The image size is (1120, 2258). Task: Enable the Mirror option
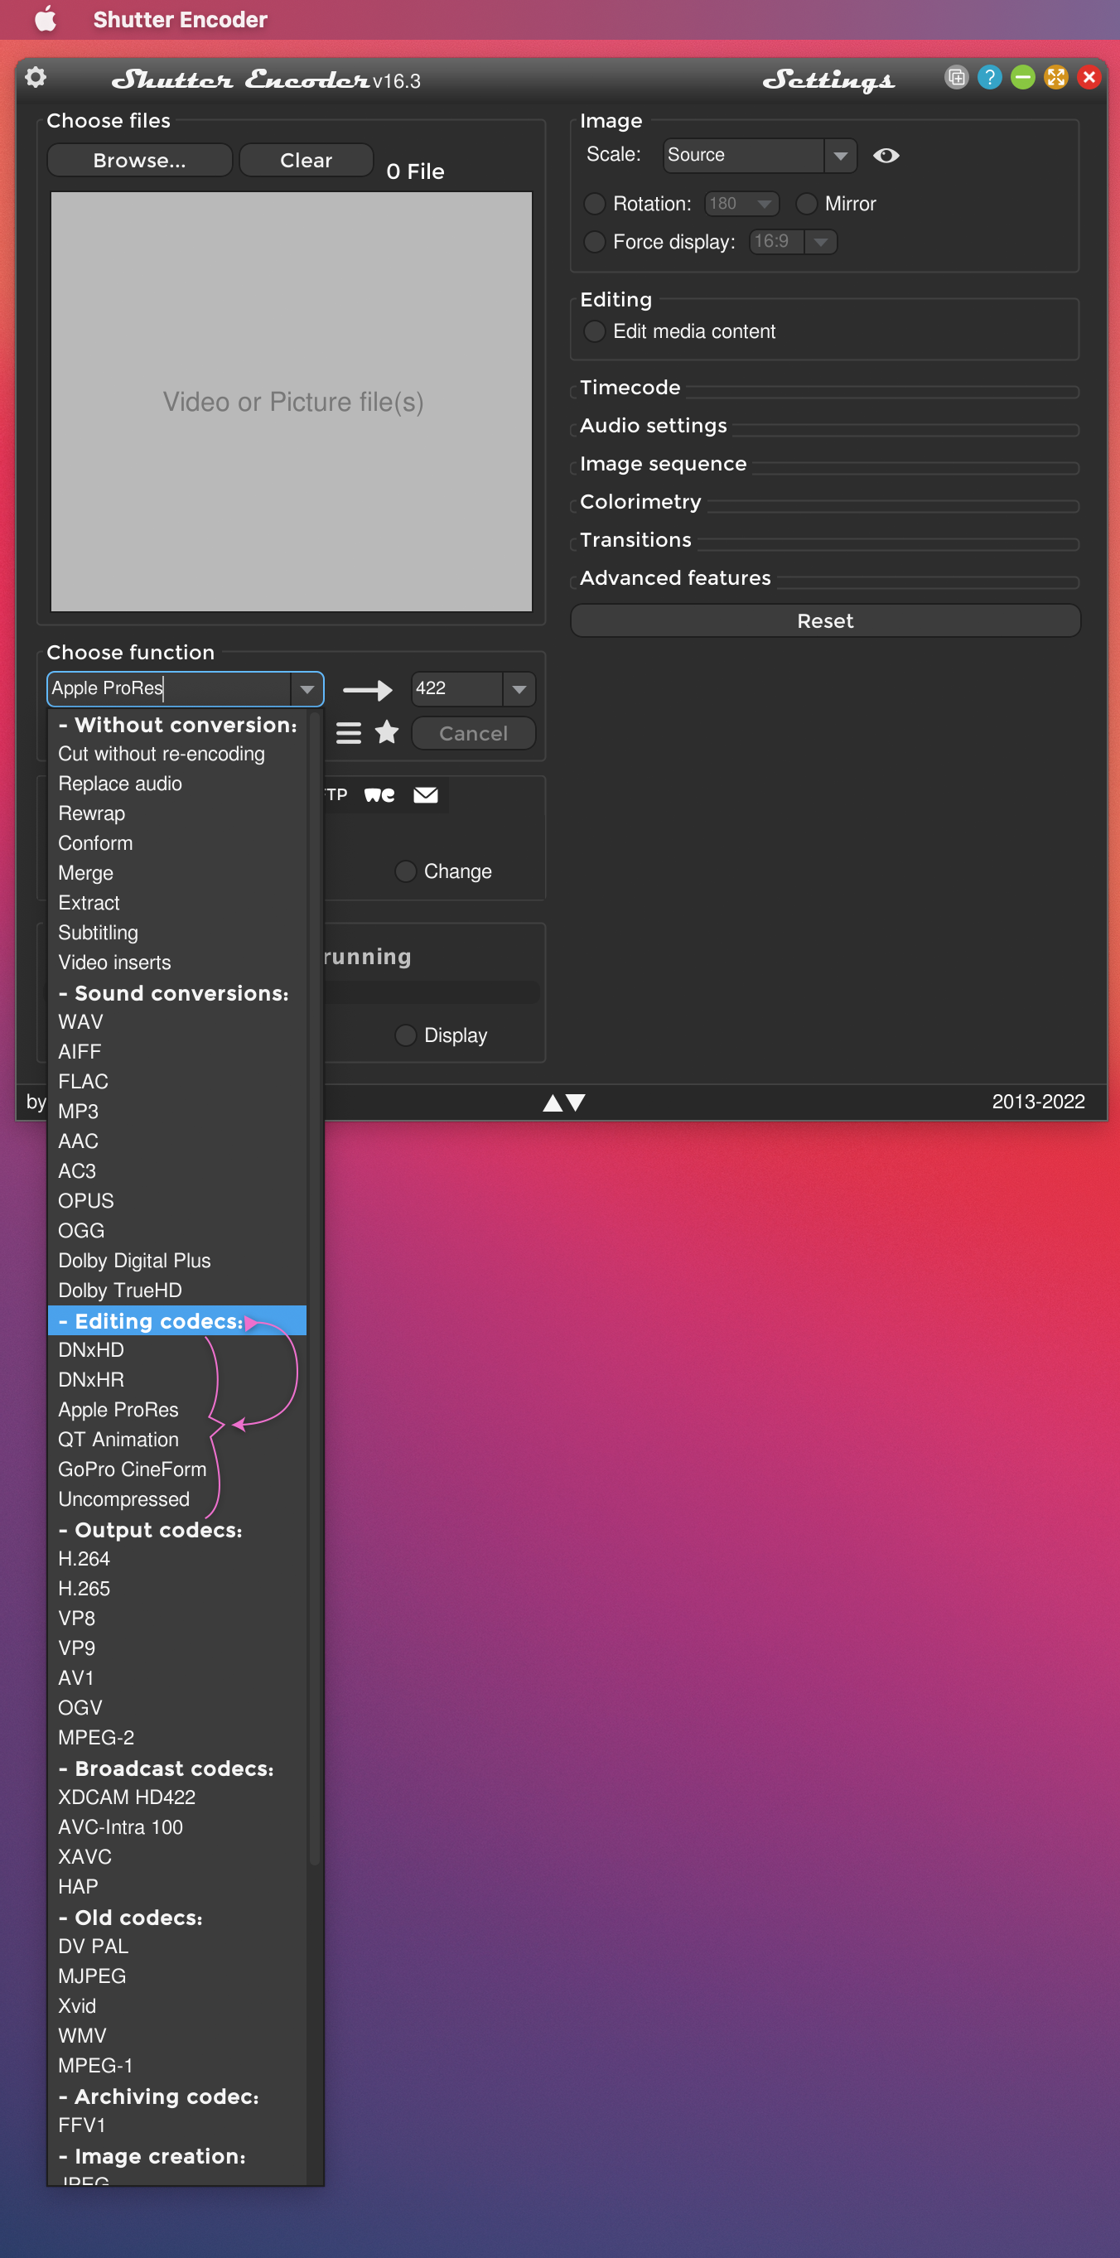click(806, 205)
